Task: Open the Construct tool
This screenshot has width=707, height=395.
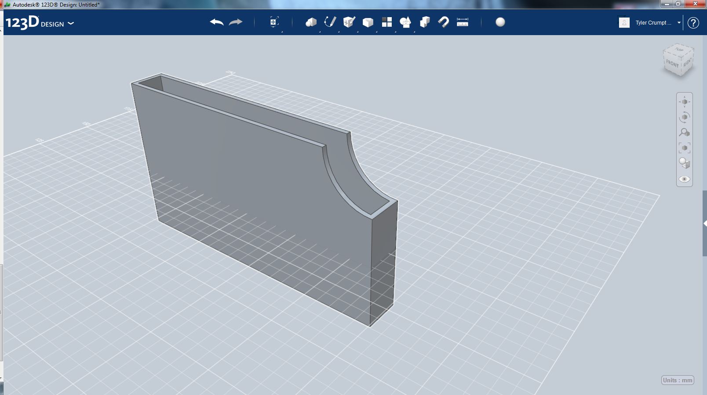Action: point(349,22)
